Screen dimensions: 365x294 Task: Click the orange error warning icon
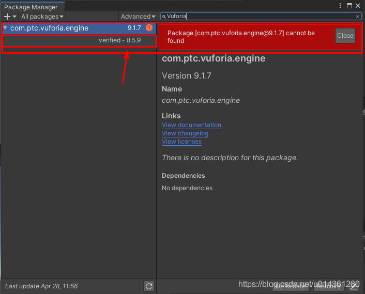tap(149, 28)
